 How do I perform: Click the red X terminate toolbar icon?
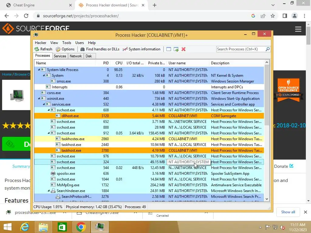click(183, 49)
